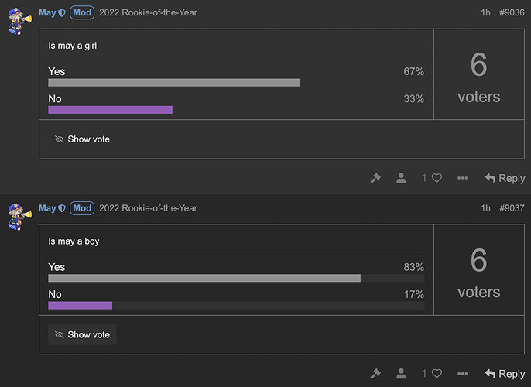Open the #9036 post permalink
Image resolution: width=531 pixels, height=387 pixels.
tap(512, 12)
